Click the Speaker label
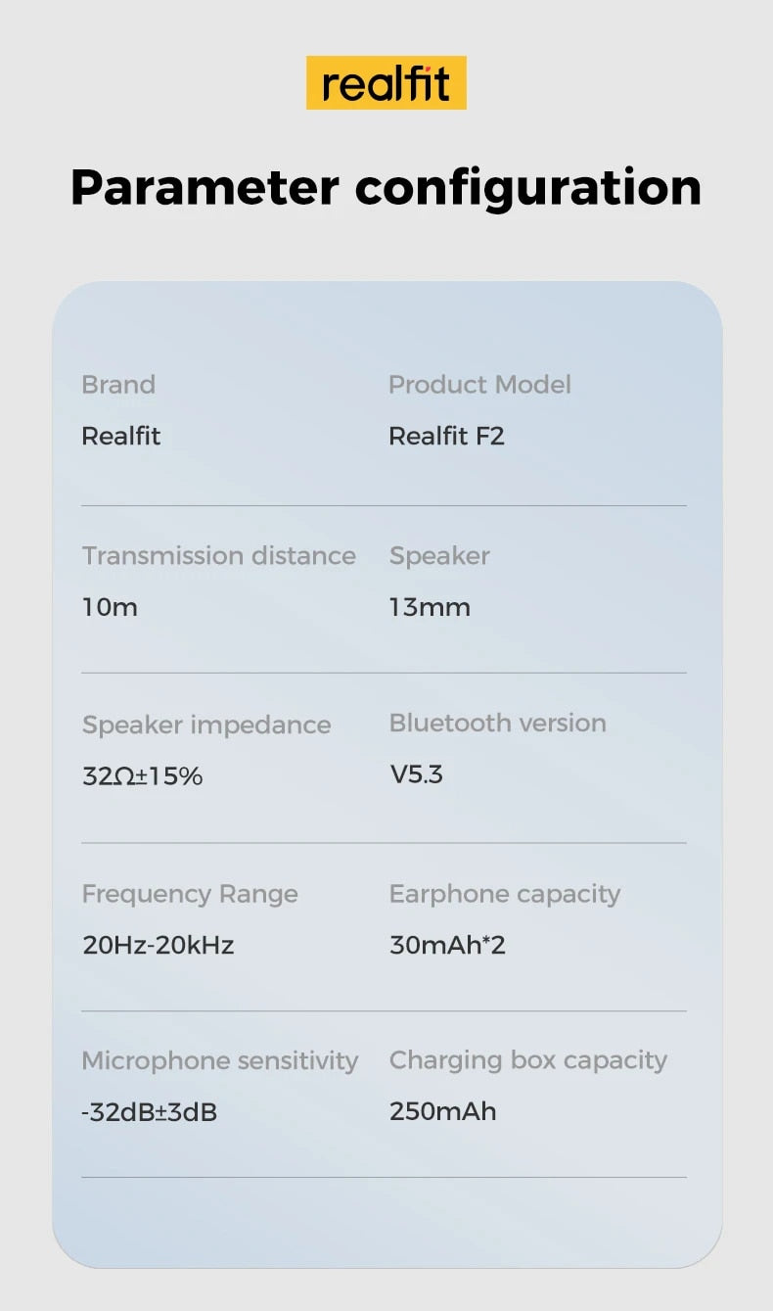Image resolution: width=773 pixels, height=1311 pixels. click(439, 556)
